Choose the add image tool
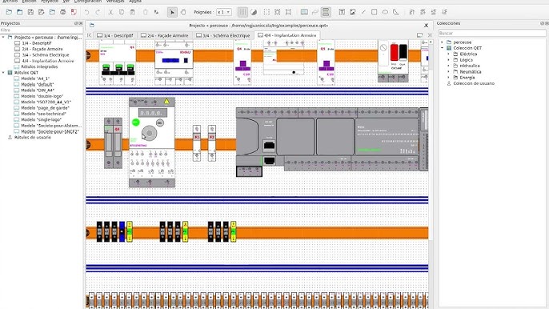549x309 pixels. pos(353,12)
